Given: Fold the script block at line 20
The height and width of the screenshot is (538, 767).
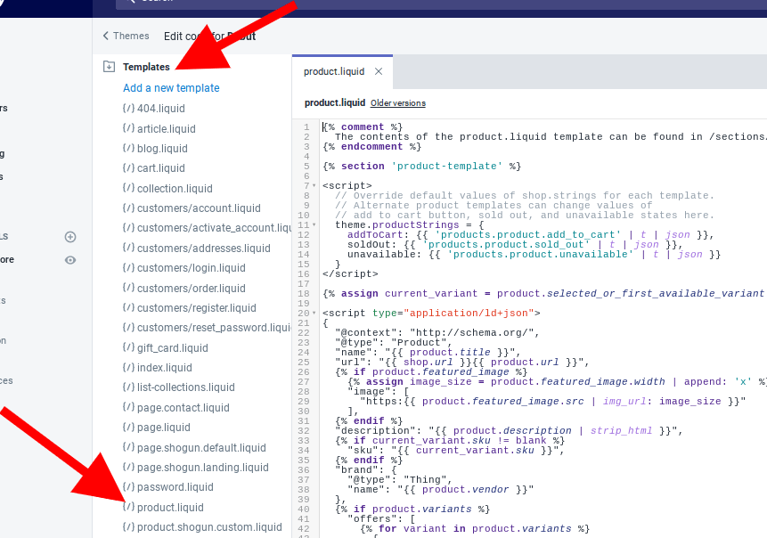Looking at the screenshot, I should coord(314,313).
